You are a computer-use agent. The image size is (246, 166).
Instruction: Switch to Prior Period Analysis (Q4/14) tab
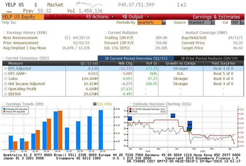point(216,57)
